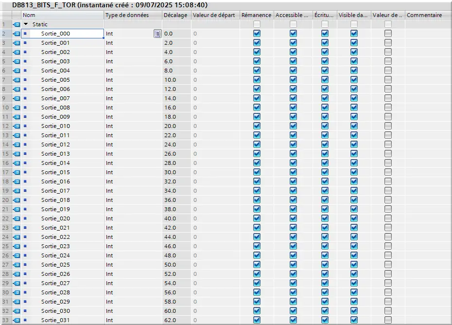Click the data block icon on row Sortie_022
452x325 pixels.
[x=17, y=237]
